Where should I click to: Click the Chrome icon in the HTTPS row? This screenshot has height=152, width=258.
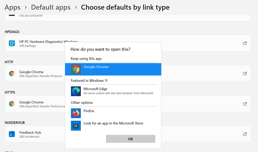pos(12,104)
